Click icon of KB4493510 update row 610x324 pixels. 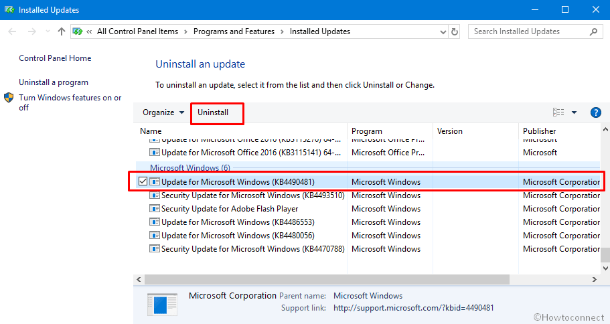click(x=155, y=195)
